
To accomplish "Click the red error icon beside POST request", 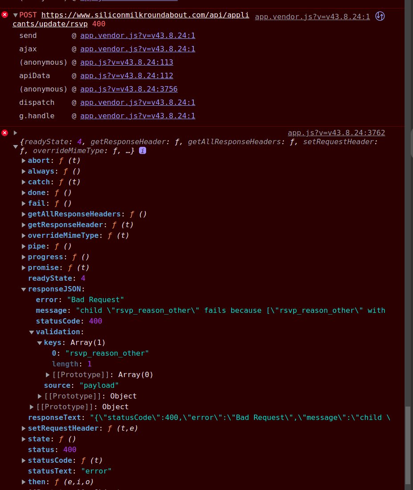I will tap(5, 15).
